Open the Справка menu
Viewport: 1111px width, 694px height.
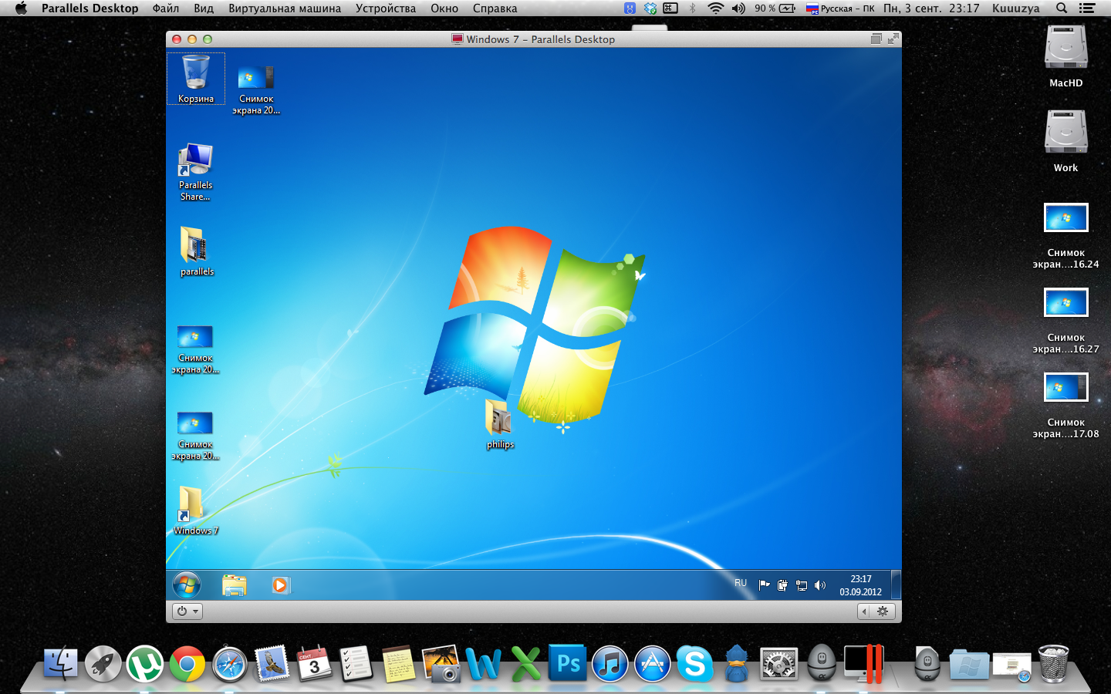[495, 8]
